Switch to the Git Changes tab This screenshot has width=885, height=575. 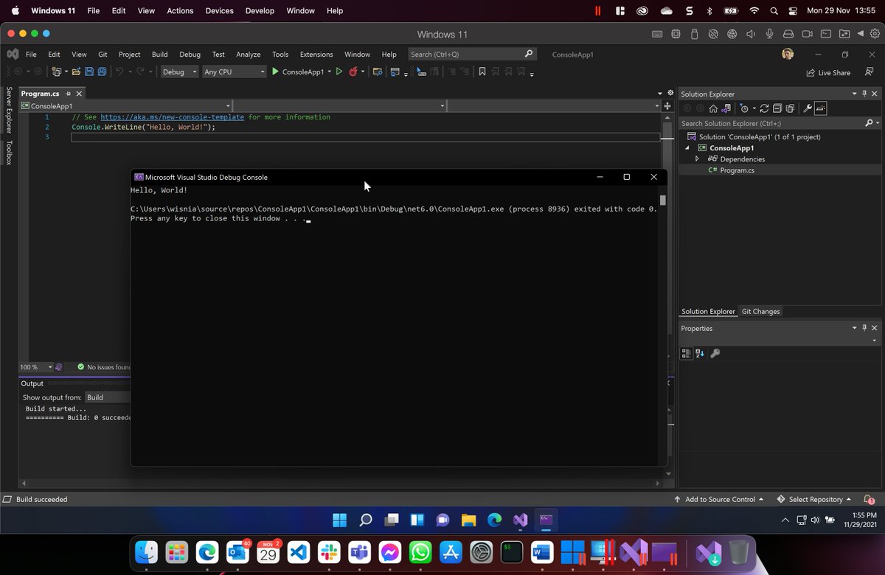click(760, 311)
